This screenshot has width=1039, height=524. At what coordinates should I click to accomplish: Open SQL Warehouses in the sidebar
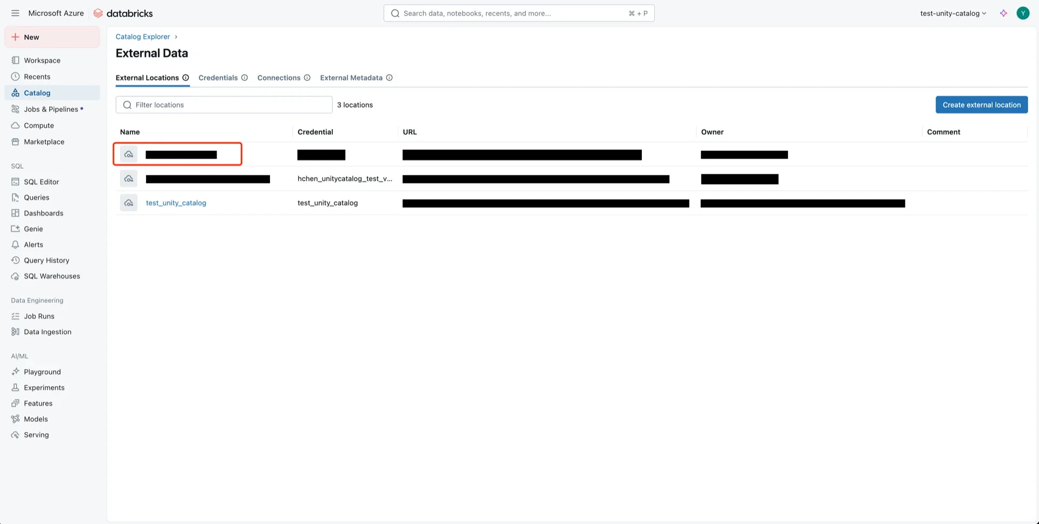[x=52, y=276]
